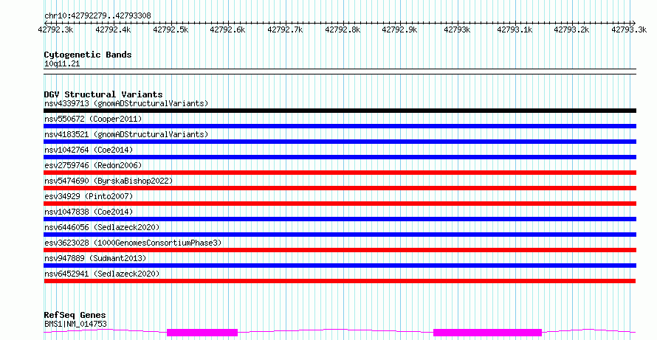Click the 42792.7k ruler tick label
The image size is (657, 340).
tap(285, 30)
